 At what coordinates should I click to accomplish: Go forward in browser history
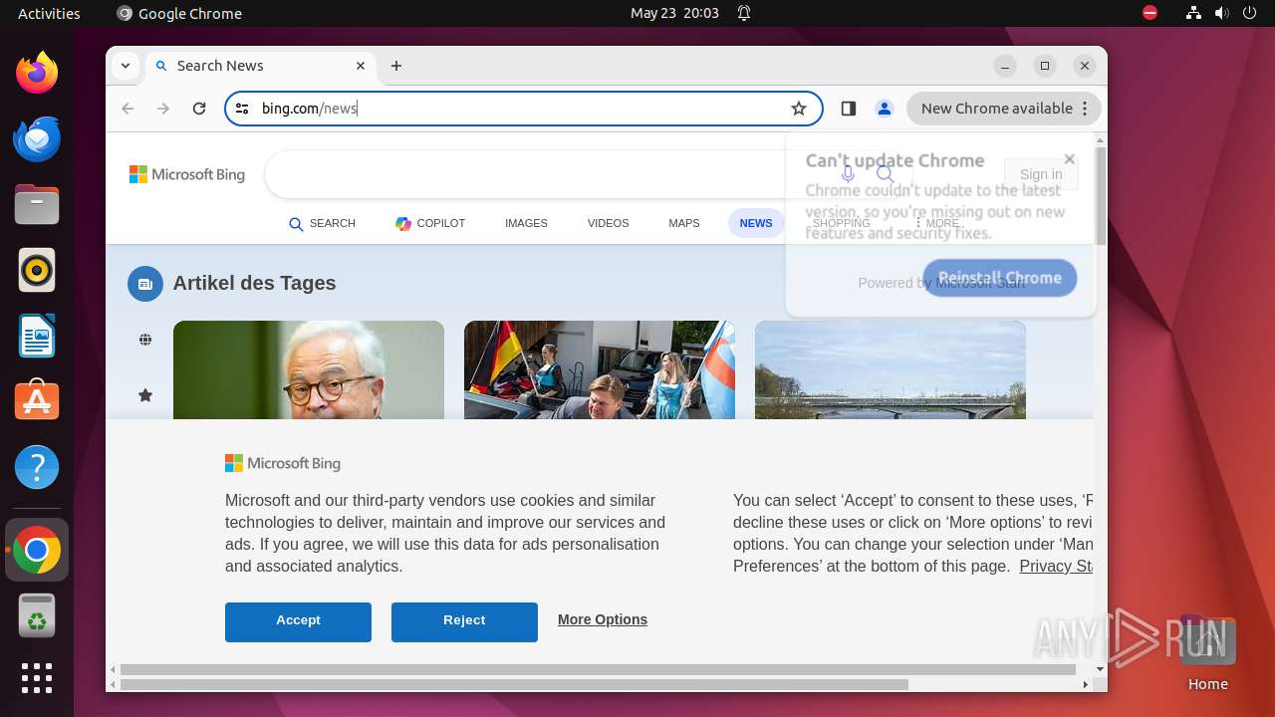[x=163, y=109]
